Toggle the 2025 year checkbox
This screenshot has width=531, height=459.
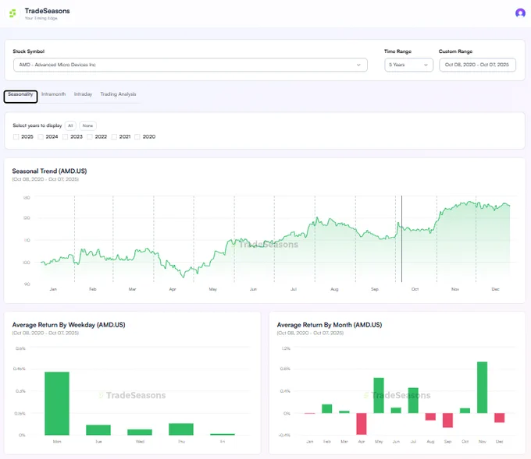pos(16,136)
